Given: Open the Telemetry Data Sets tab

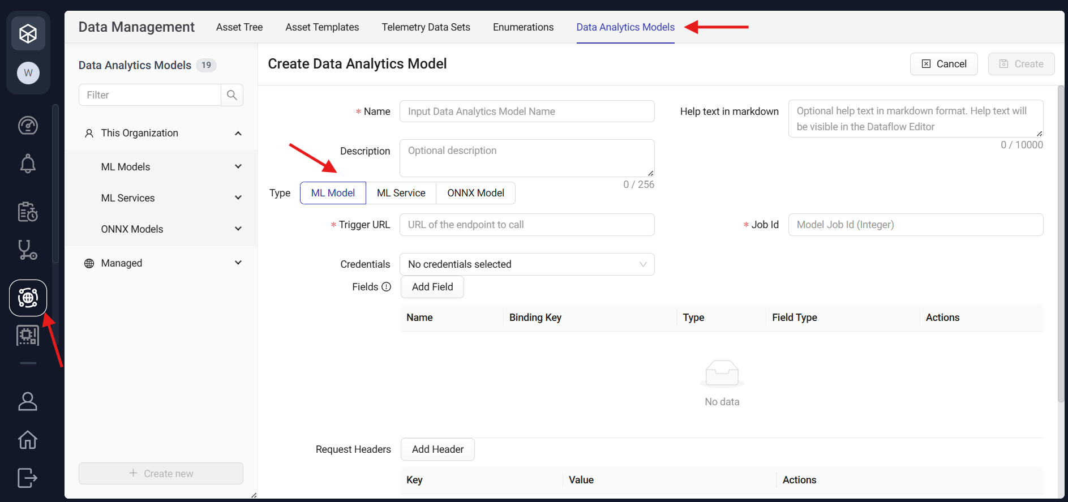Looking at the screenshot, I should click(x=426, y=27).
